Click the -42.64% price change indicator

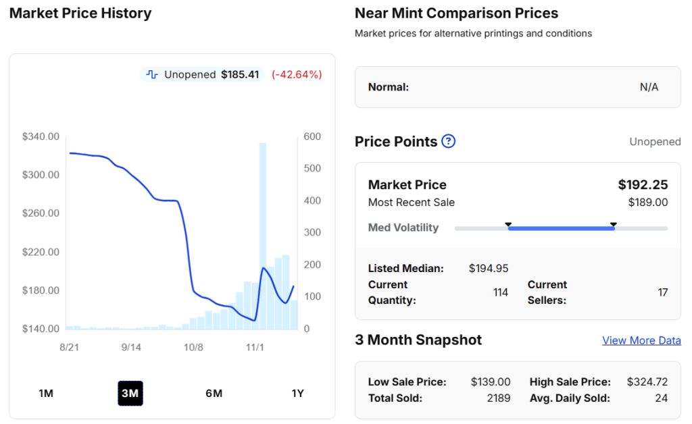297,74
